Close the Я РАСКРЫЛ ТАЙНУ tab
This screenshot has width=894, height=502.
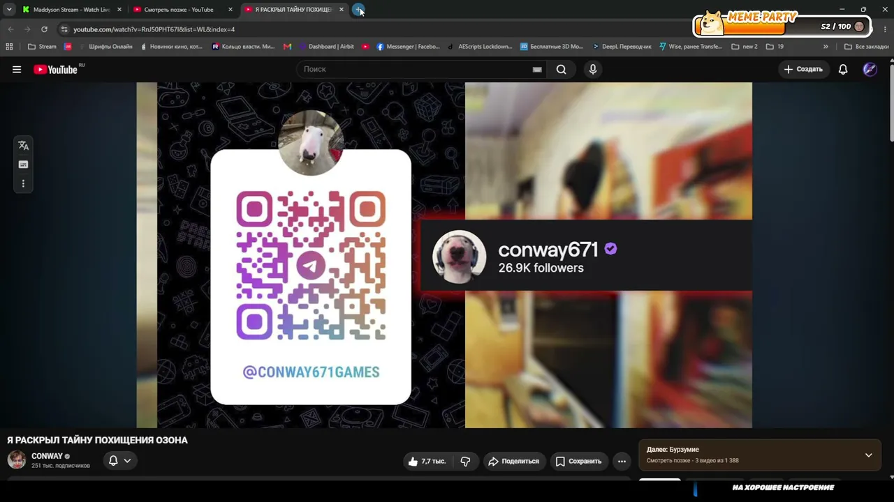342,10
